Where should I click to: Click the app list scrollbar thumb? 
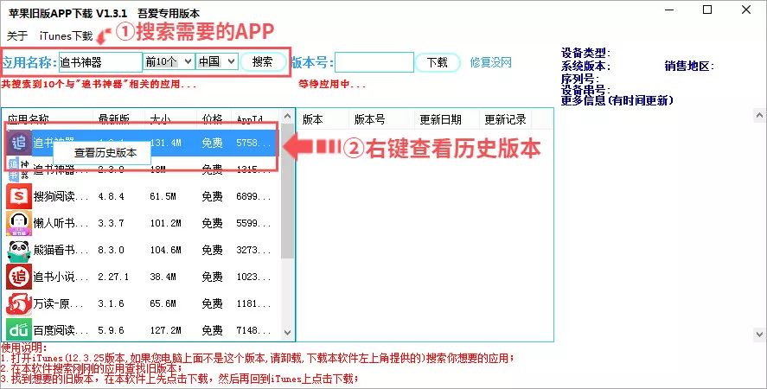click(288, 191)
